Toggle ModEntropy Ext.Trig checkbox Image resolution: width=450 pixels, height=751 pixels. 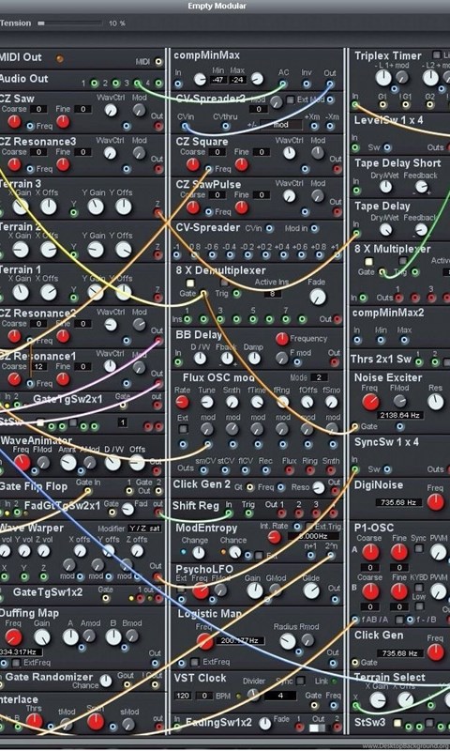click(x=309, y=527)
